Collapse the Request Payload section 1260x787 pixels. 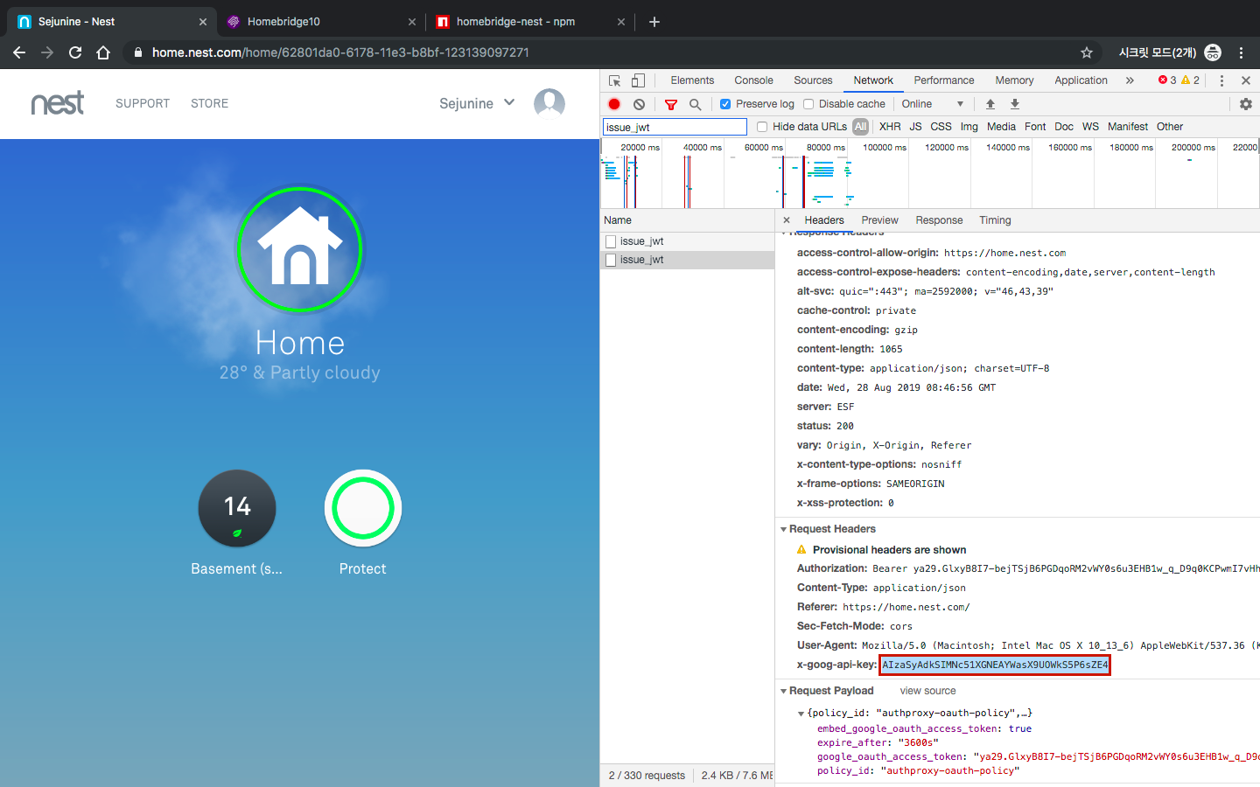(784, 691)
